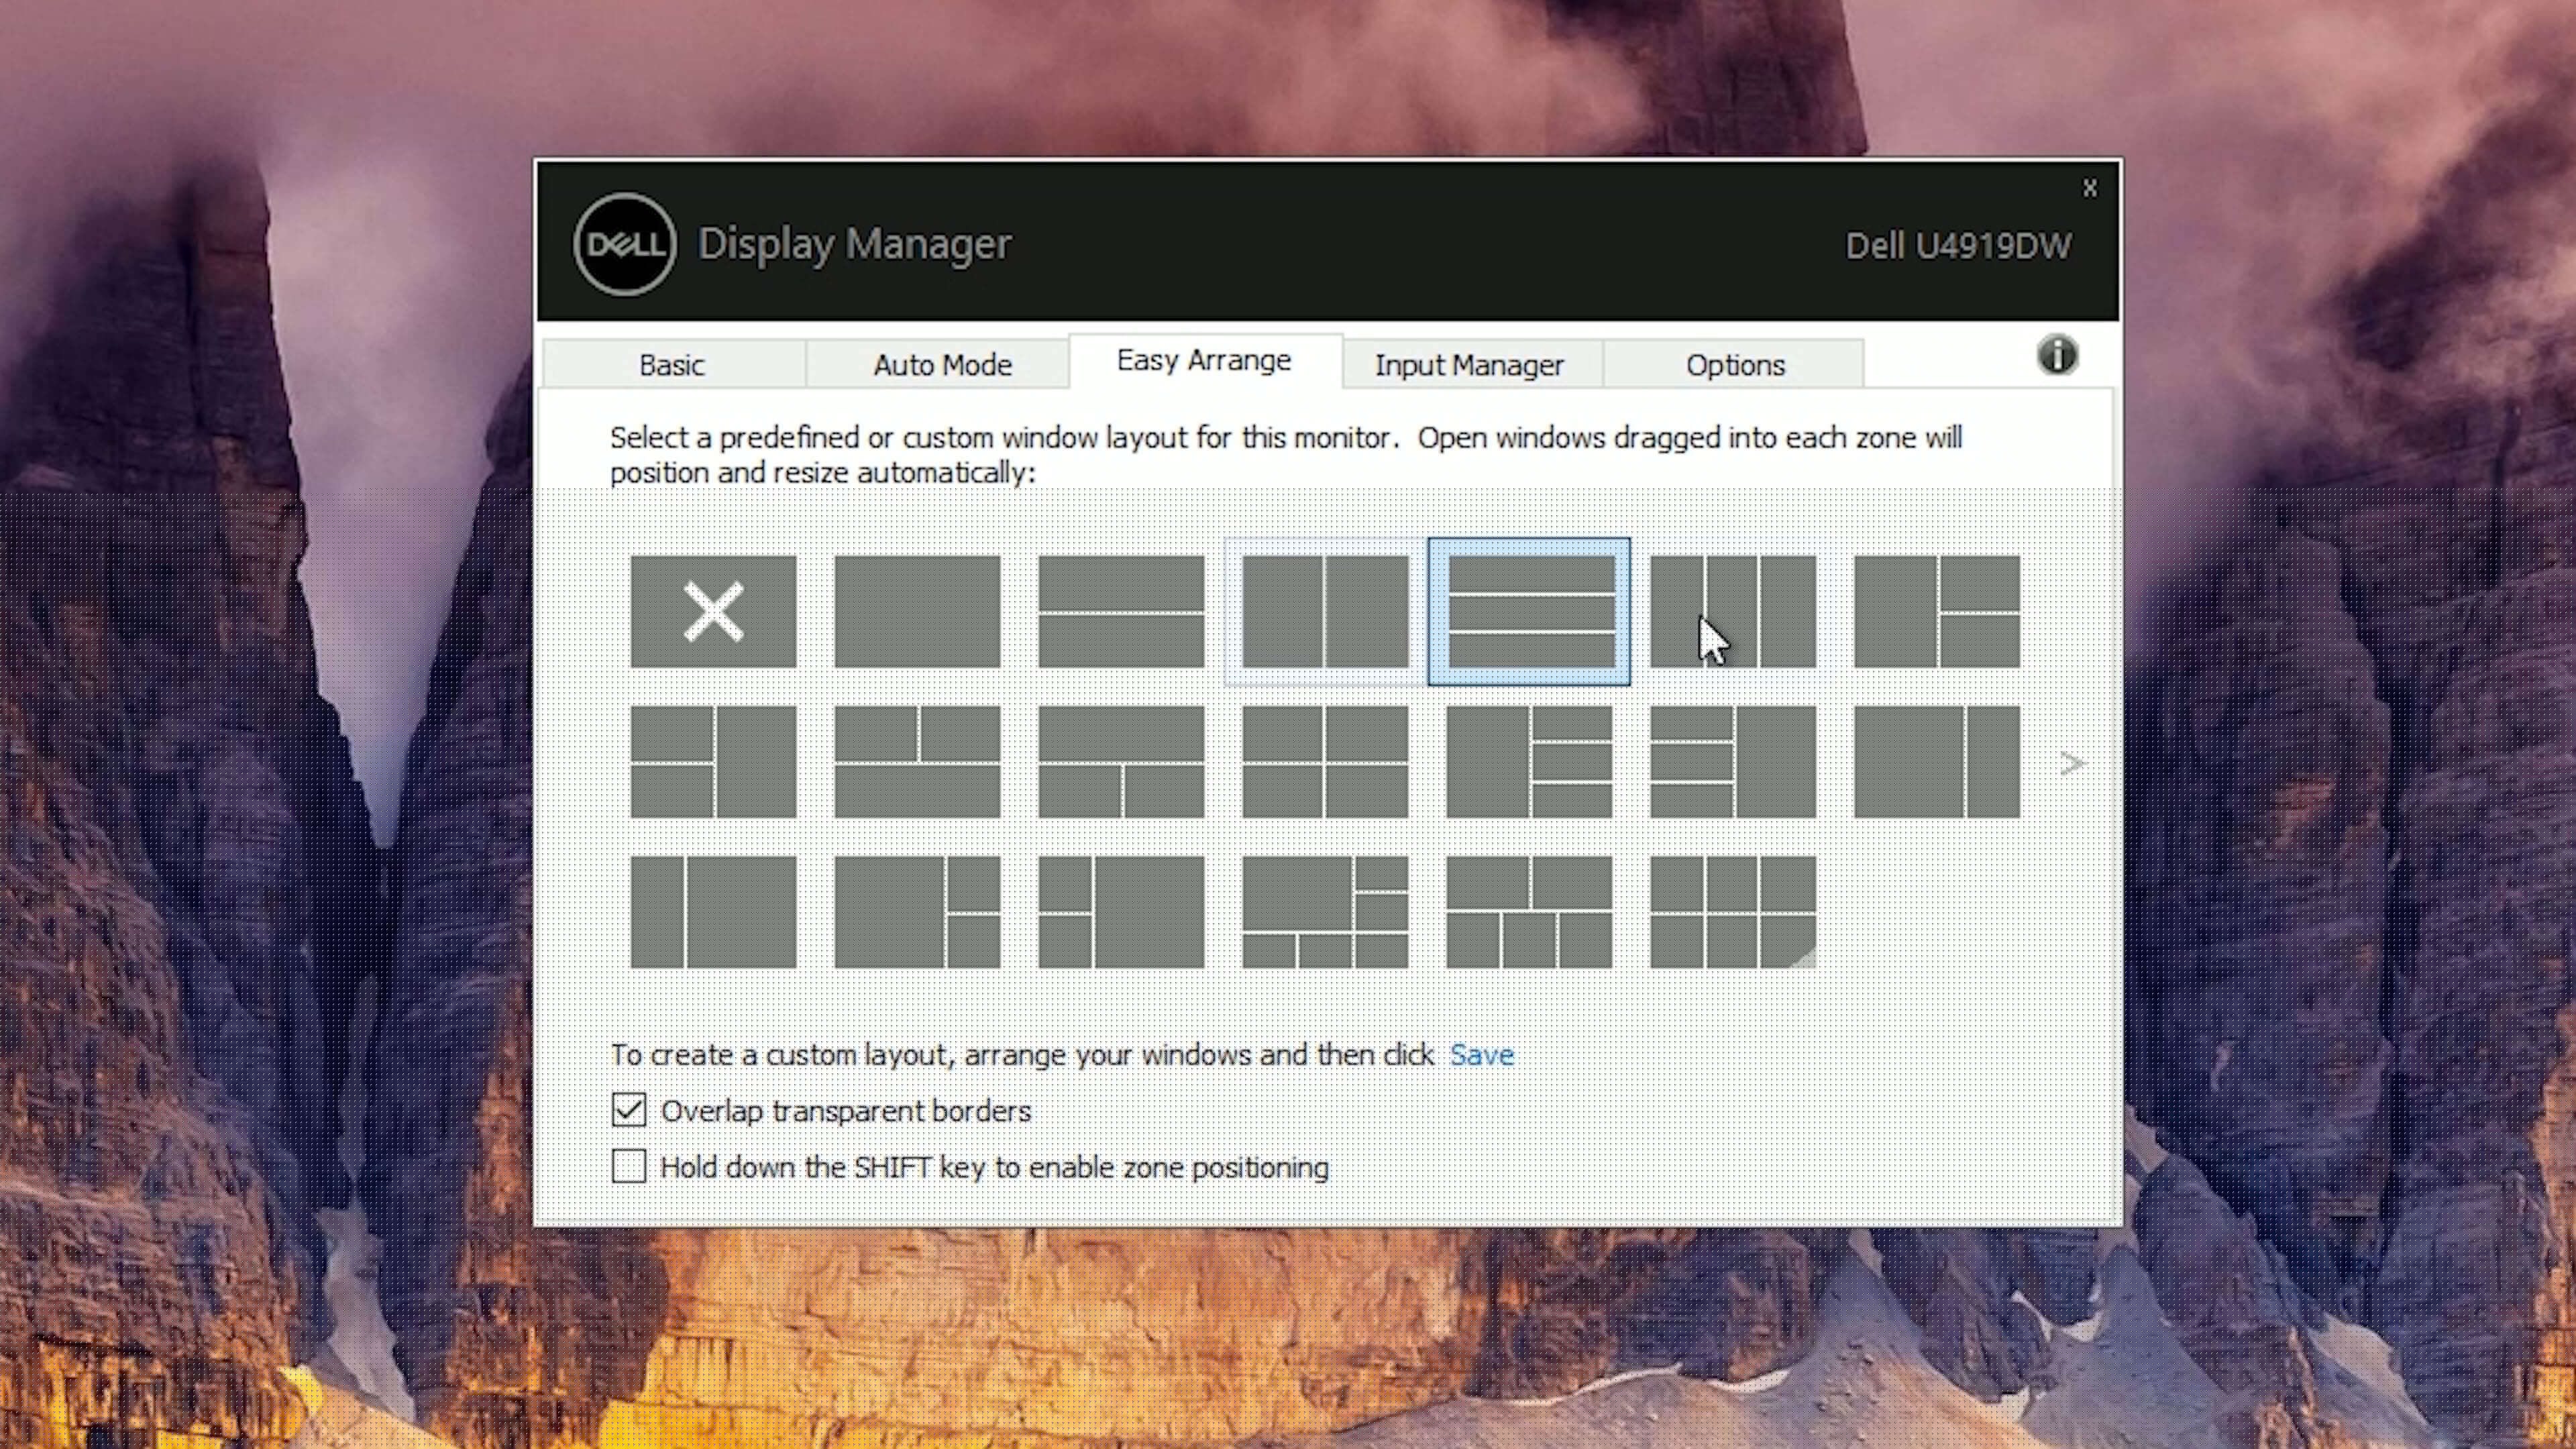This screenshot has height=1449, width=2576.
Task: Select the two horizontal rows layout
Action: (x=1121, y=611)
